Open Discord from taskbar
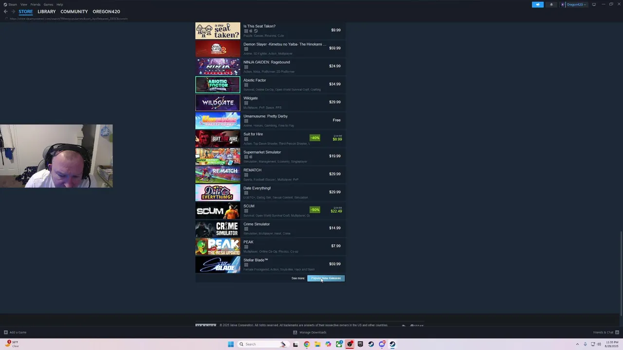The image size is (623, 350). 382,344
